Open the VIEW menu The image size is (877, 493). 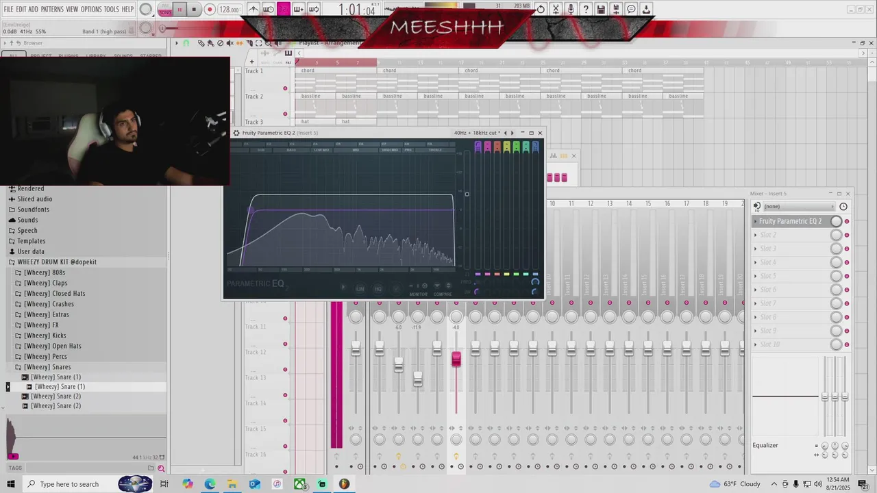tap(72, 10)
